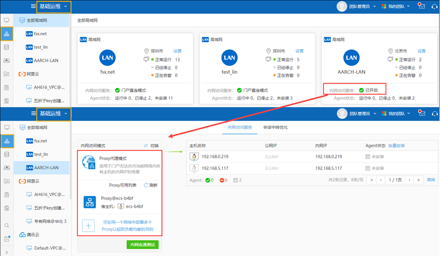Click red Agent stopped status indicator
The height and width of the screenshot is (256, 440).
tap(221, 180)
